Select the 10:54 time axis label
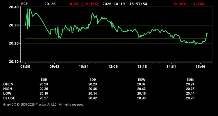This screenshot has height=116, width=218. pyautogui.click(x=83, y=67)
